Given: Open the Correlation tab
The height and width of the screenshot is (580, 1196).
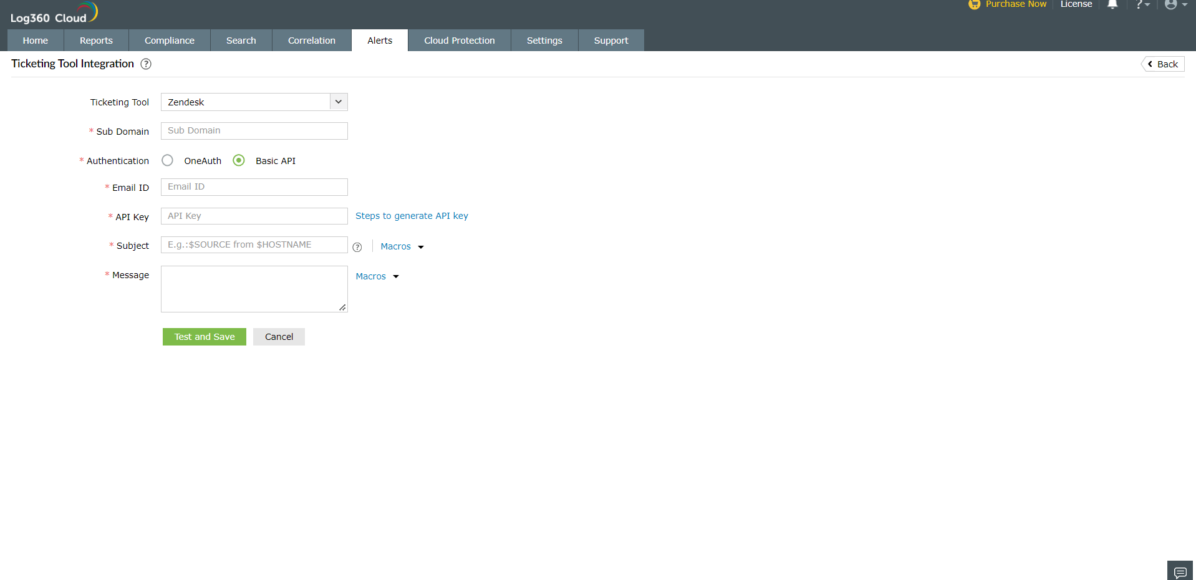Looking at the screenshot, I should [311, 40].
